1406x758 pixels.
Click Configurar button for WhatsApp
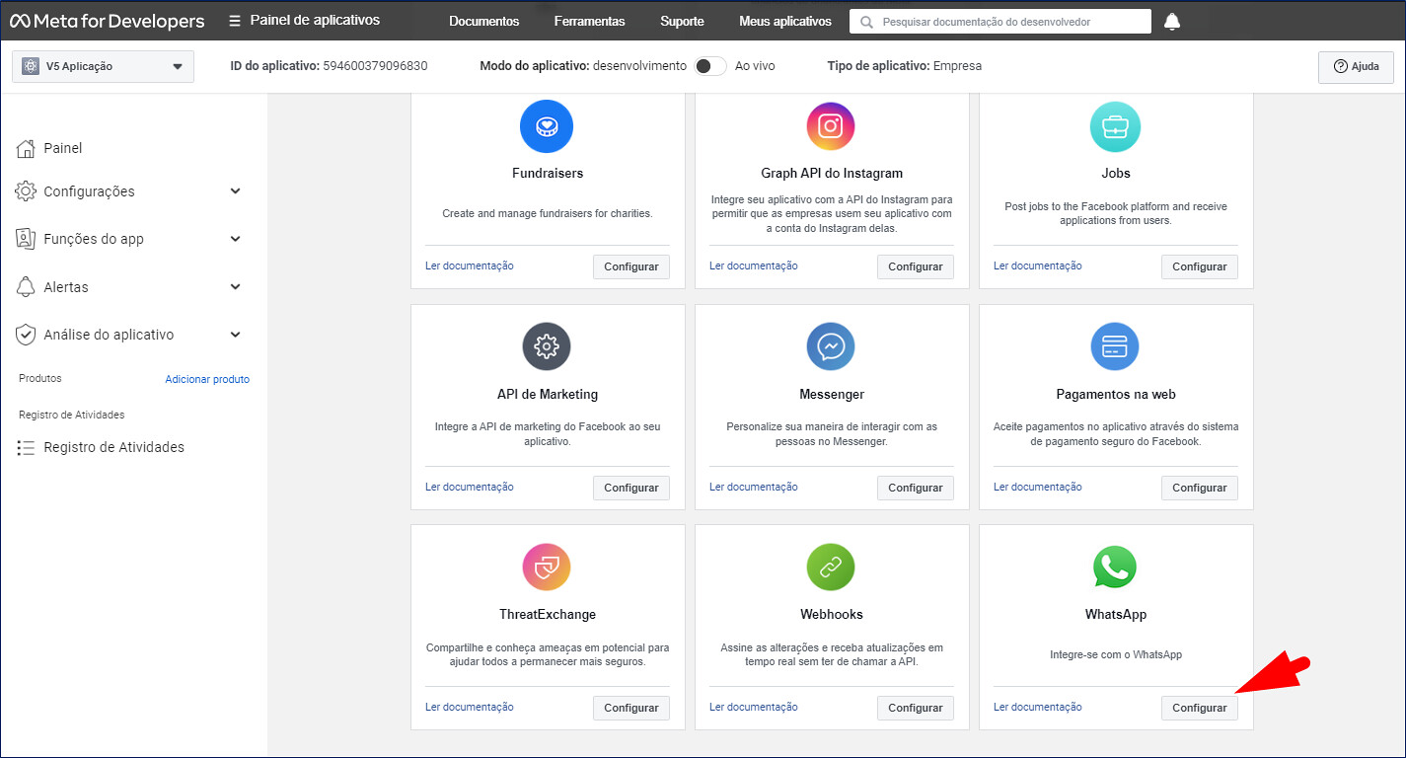1199,708
